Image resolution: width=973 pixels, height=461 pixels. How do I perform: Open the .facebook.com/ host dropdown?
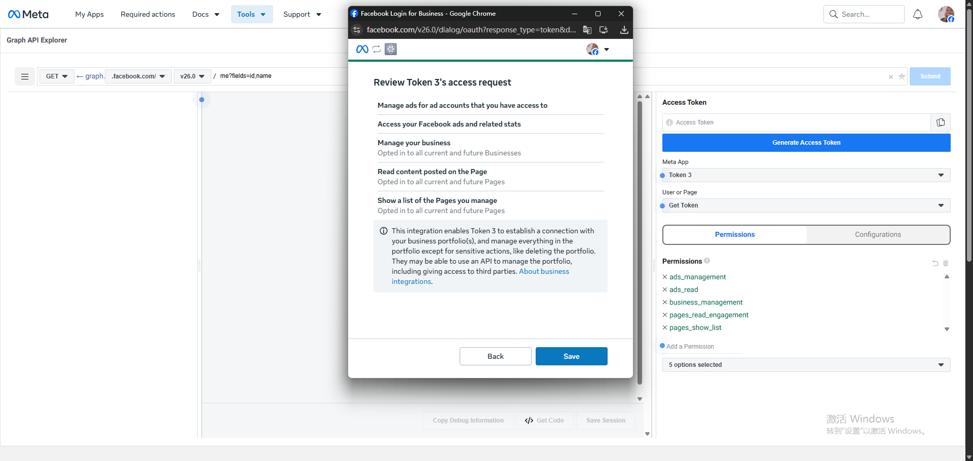pos(138,76)
